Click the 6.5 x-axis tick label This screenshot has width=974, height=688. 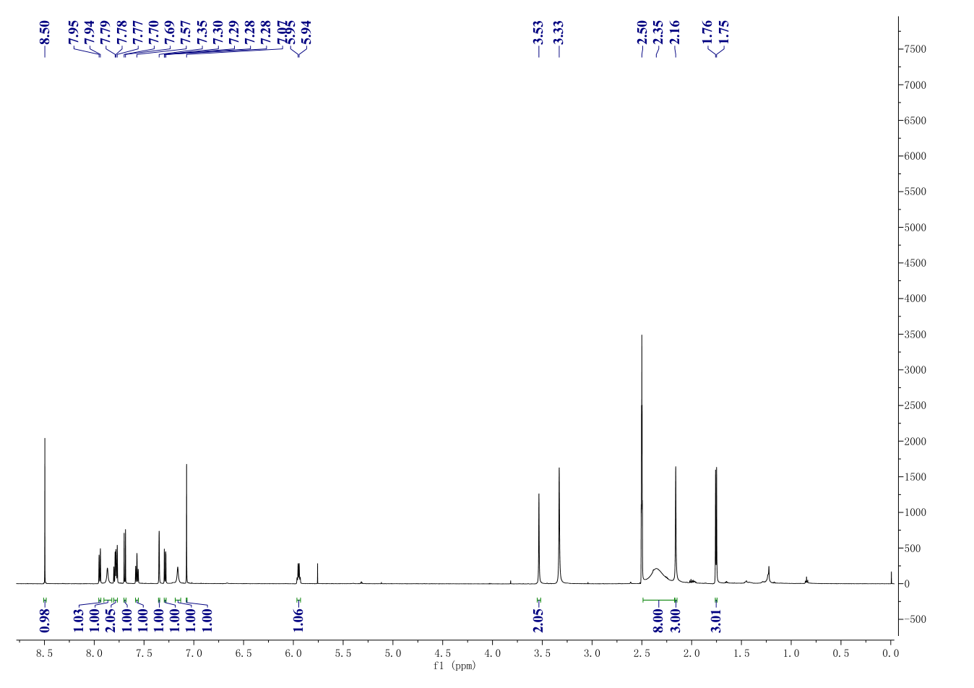coord(243,653)
